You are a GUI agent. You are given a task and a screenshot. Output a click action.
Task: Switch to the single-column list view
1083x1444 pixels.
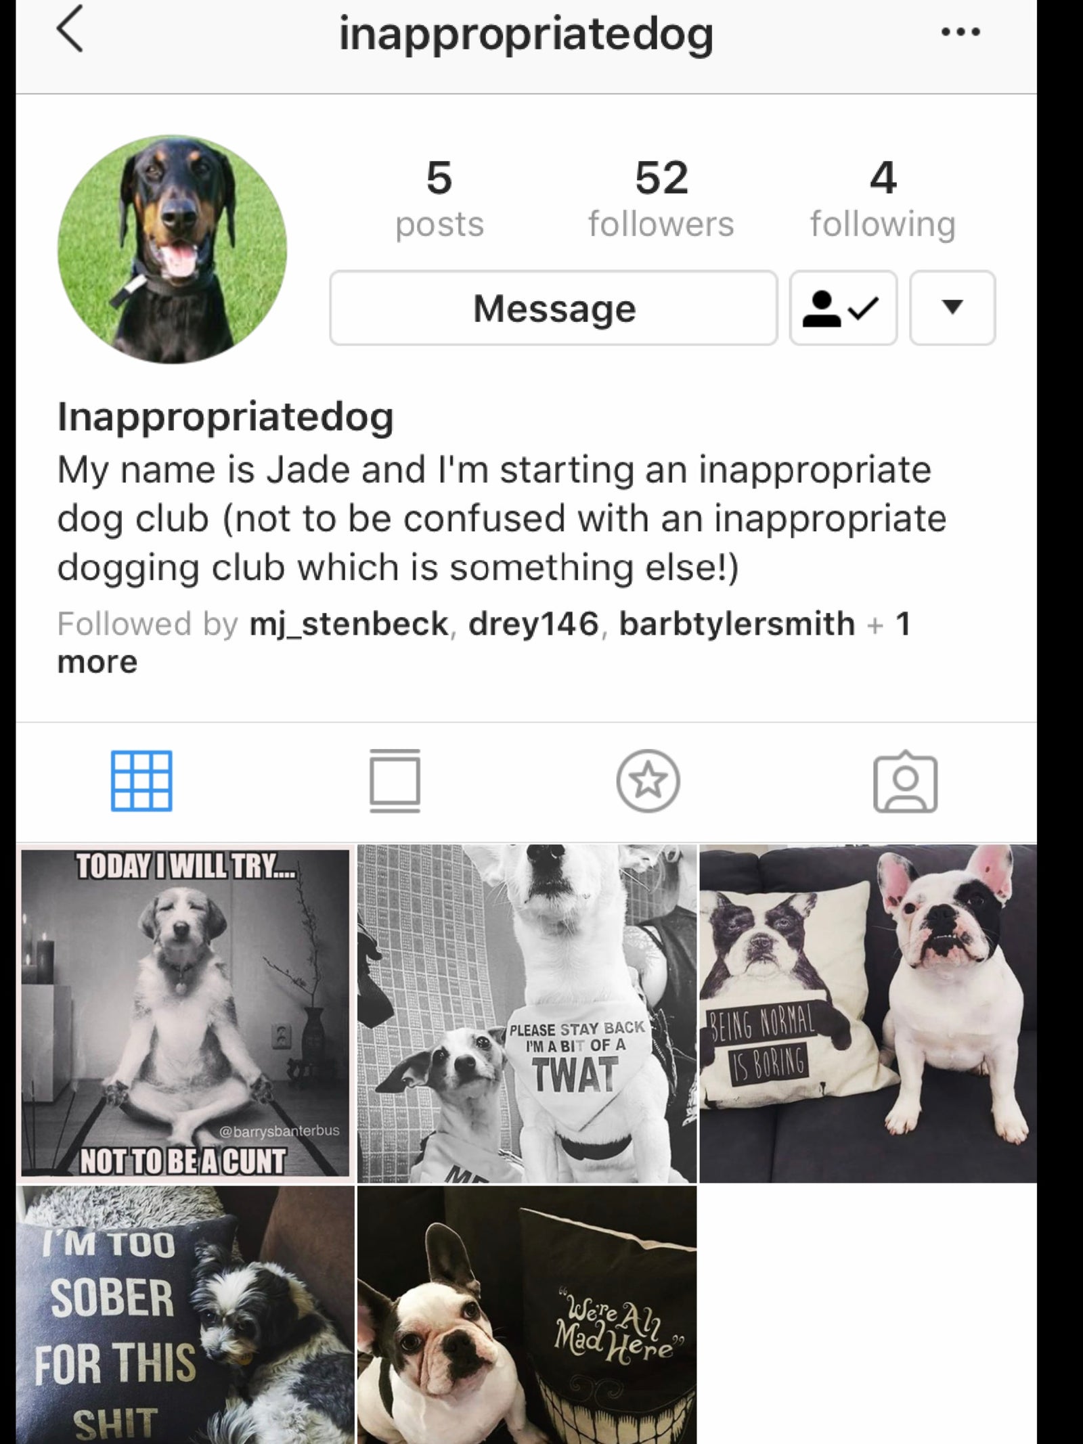pos(395,781)
